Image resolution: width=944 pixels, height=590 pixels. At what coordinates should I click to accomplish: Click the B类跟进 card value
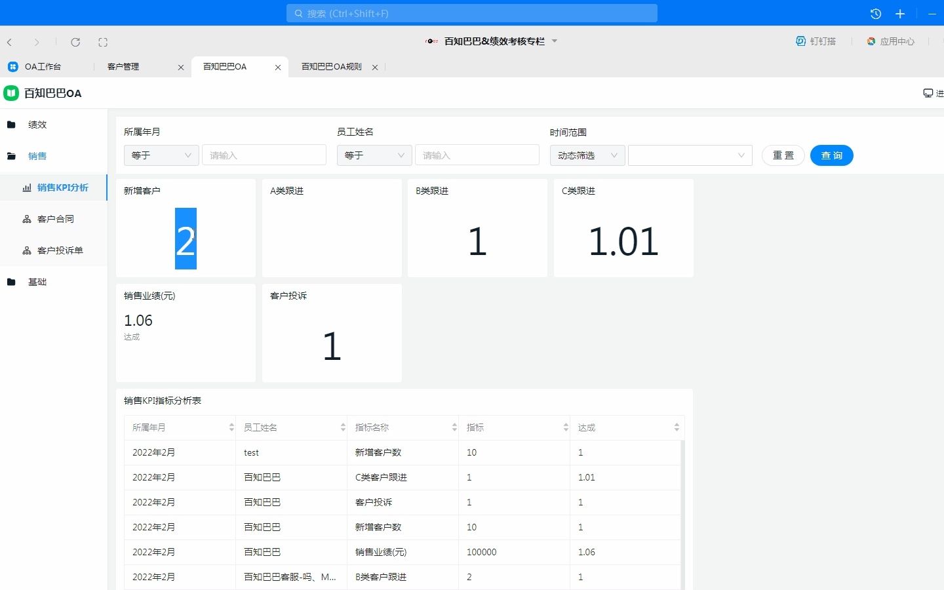pyautogui.click(x=477, y=241)
